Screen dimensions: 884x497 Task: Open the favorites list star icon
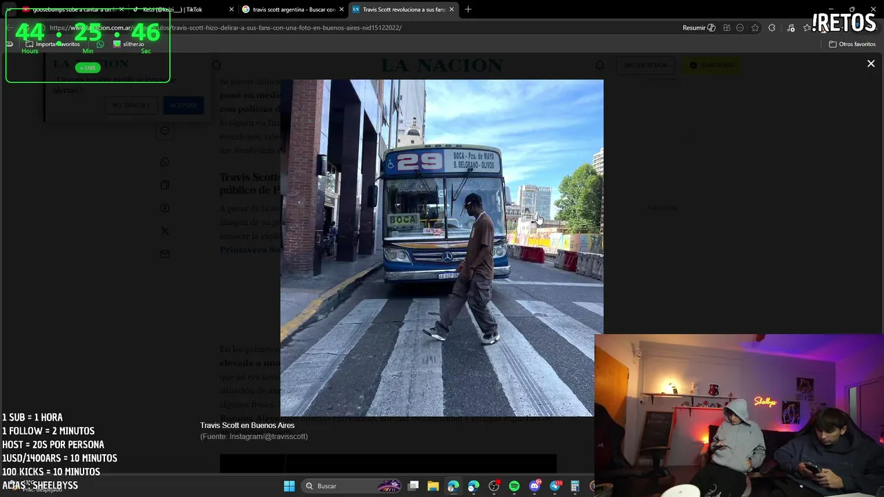[807, 28]
